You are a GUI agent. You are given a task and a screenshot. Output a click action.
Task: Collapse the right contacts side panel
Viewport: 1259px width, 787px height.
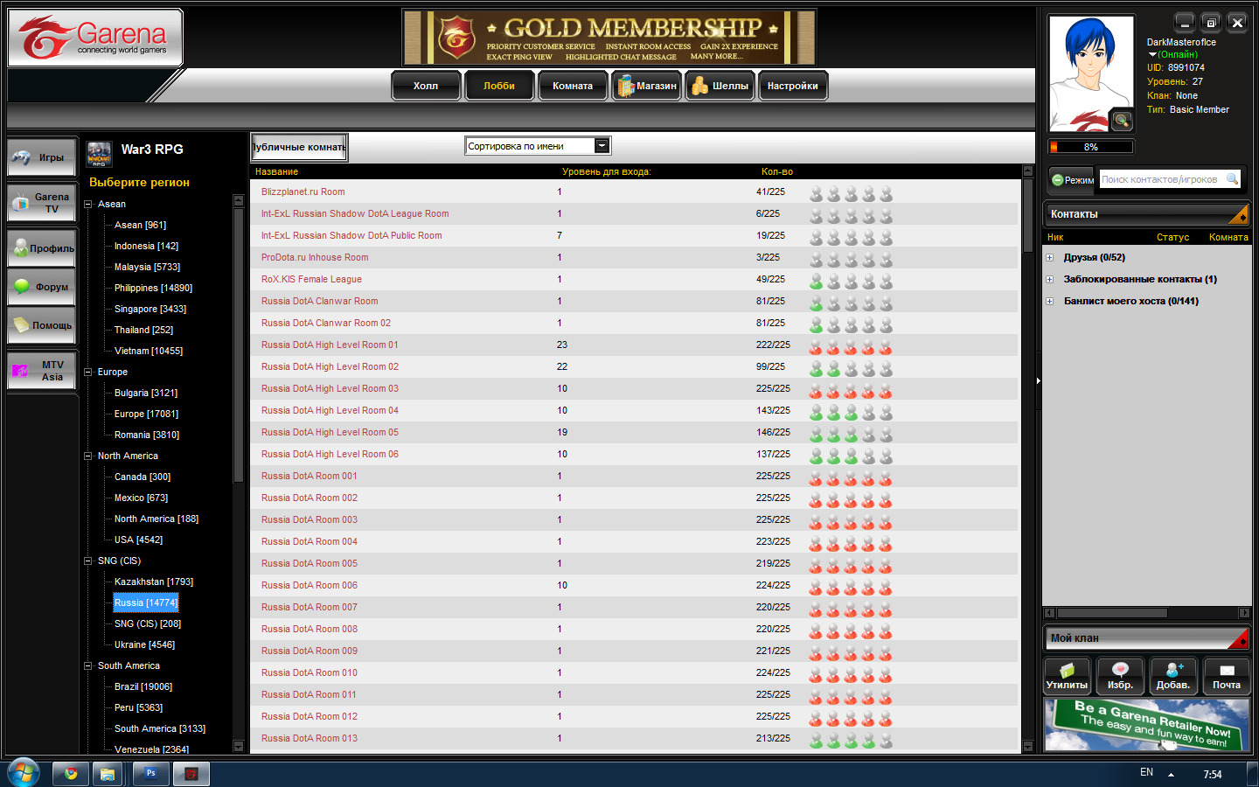1038,381
